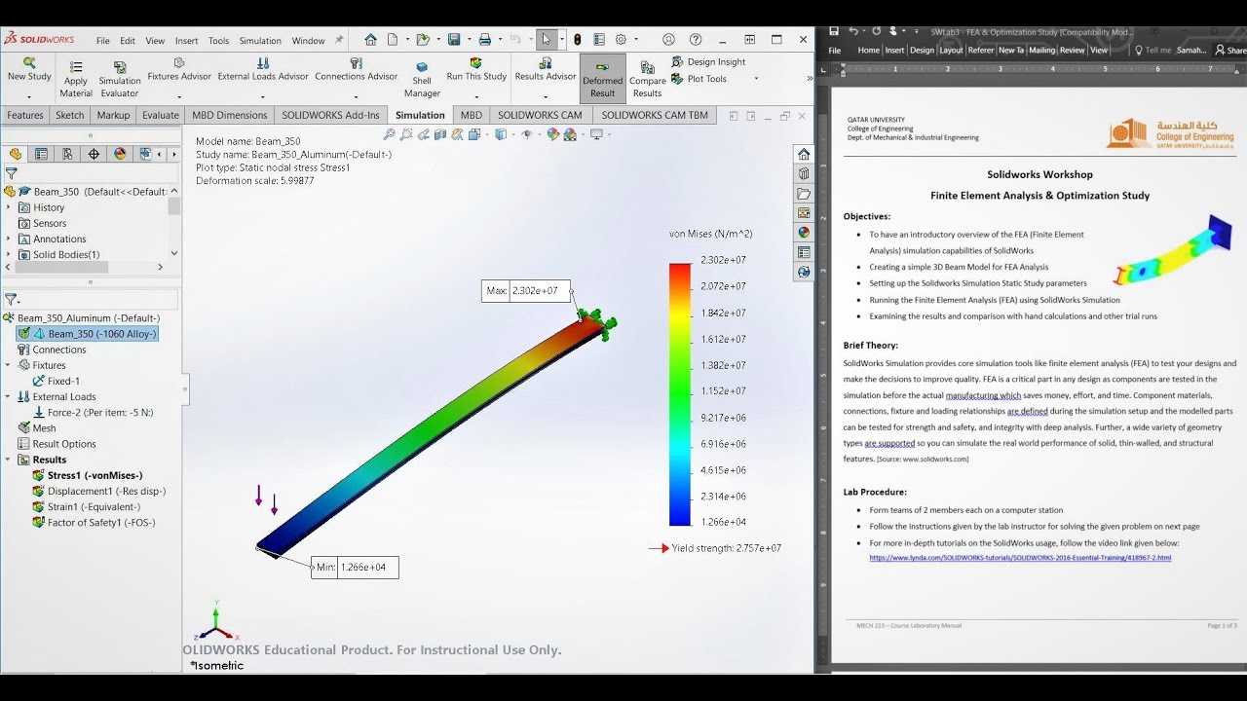
Task: Open Results Advisor dropdown arrow
Action: pos(546,96)
